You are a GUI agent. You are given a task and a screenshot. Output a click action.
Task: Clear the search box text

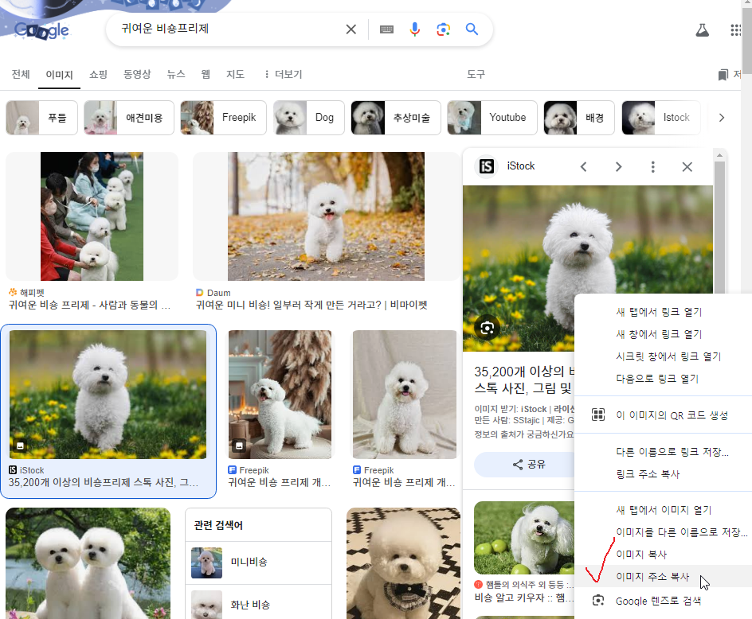[x=351, y=29]
